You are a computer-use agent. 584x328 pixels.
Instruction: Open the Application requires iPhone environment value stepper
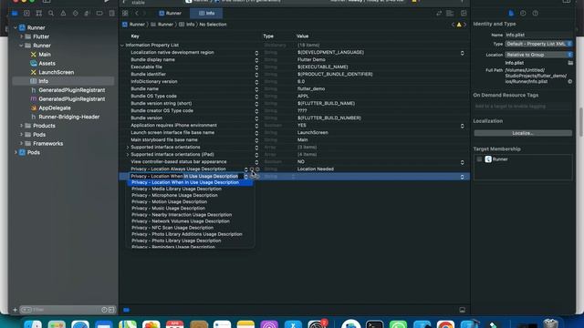pyautogui.click(x=463, y=126)
